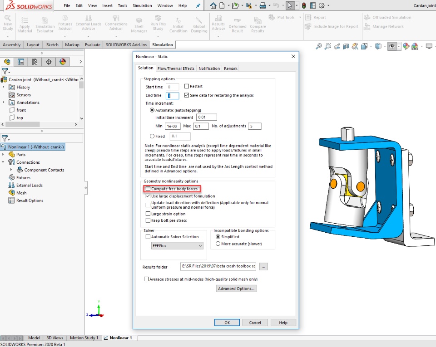The image size is (436, 347).
Task: Enable Automatic Solver Selection checkbox
Action: 148,237
